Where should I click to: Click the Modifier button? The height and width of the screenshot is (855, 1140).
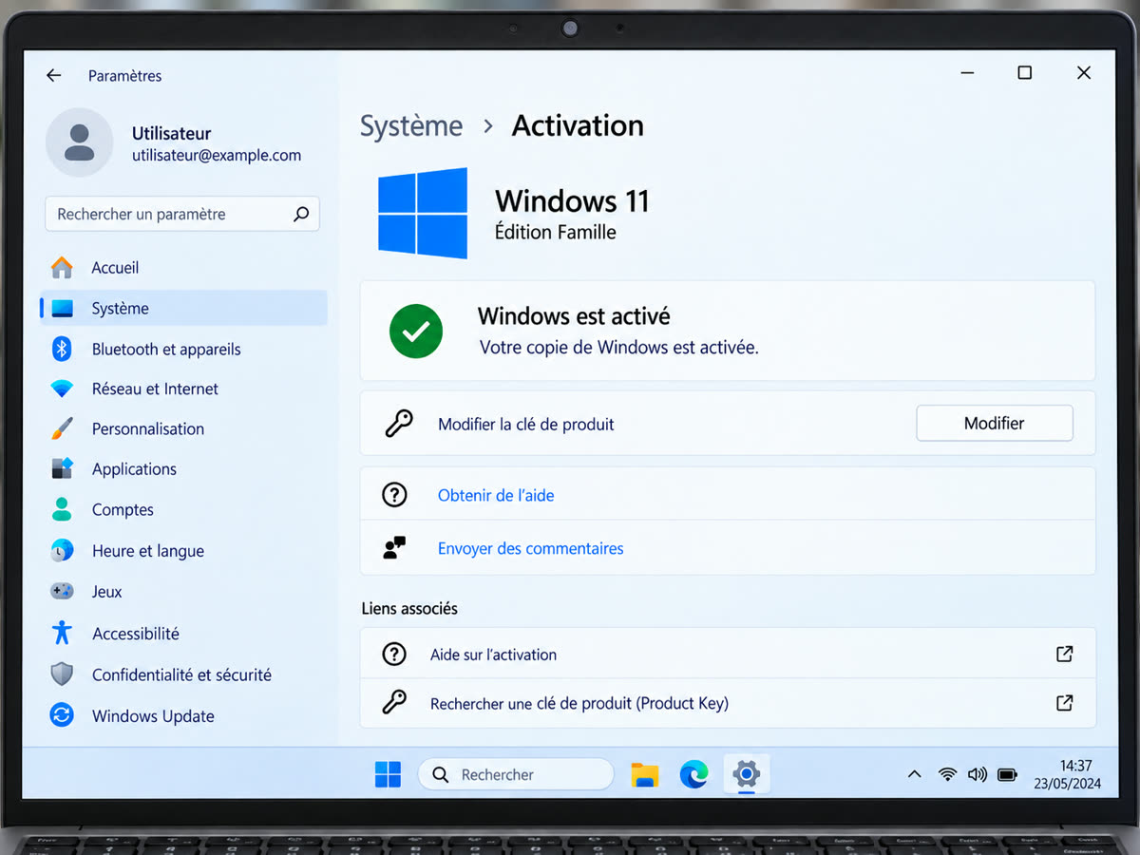click(995, 424)
